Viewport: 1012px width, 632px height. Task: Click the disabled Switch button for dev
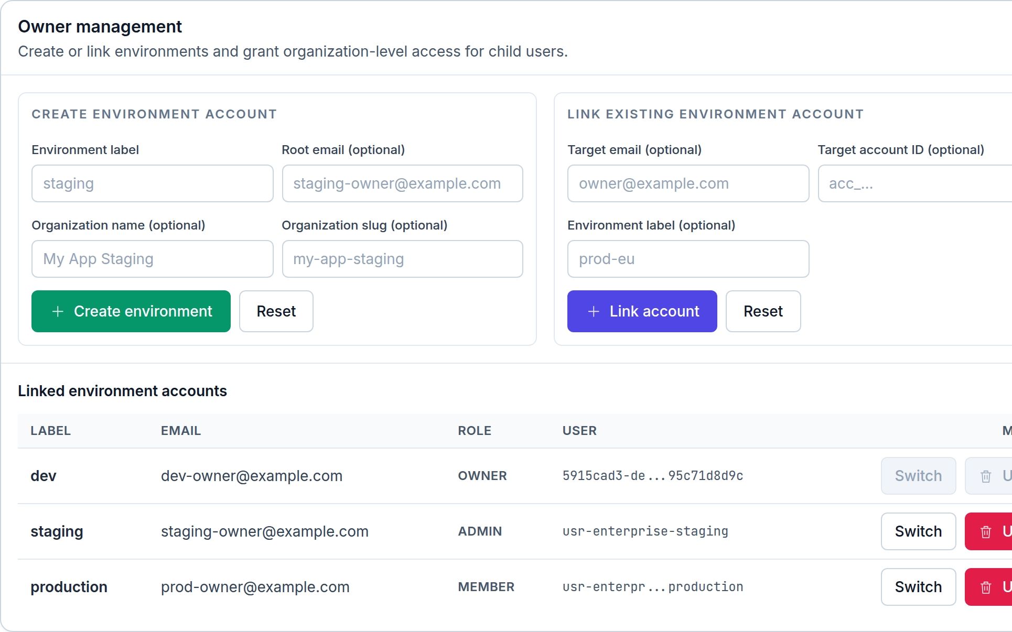pos(919,476)
